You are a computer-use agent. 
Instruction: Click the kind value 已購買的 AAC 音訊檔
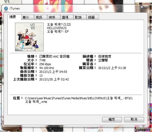[x=54, y=56]
